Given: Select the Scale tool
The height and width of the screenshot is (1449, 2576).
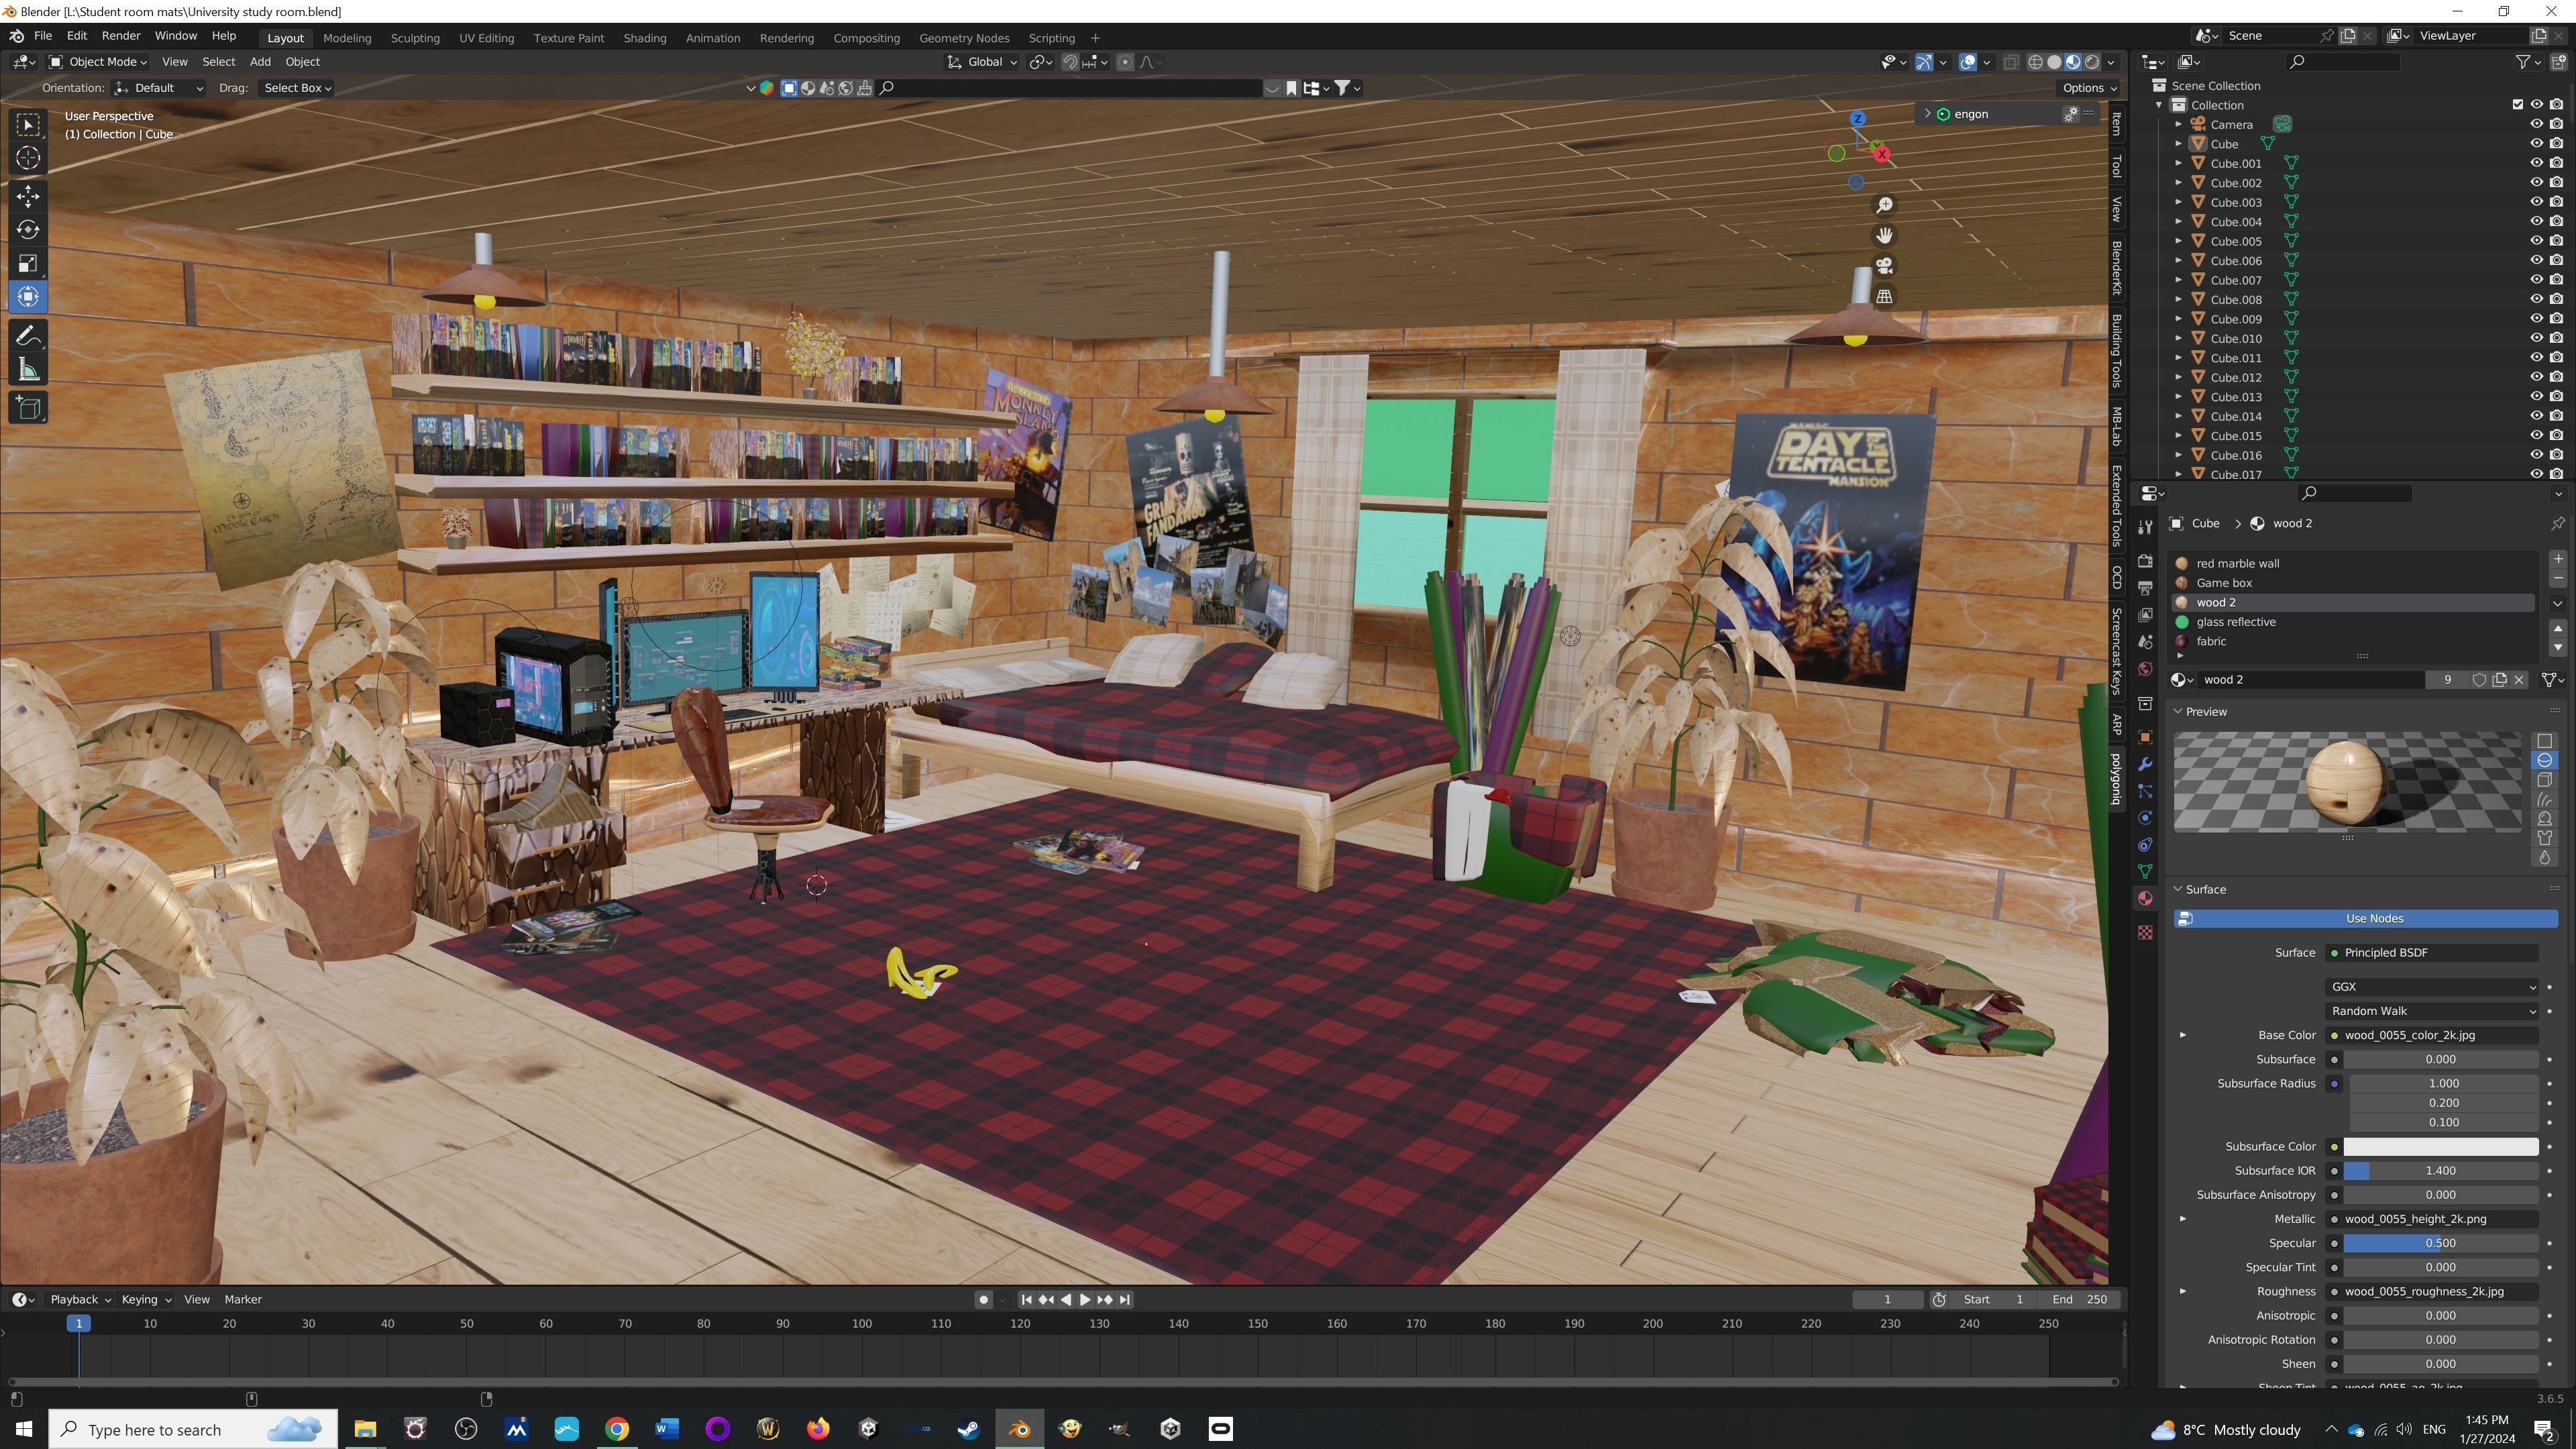Looking at the screenshot, I should pyautogui.click(x=28, y=264).
